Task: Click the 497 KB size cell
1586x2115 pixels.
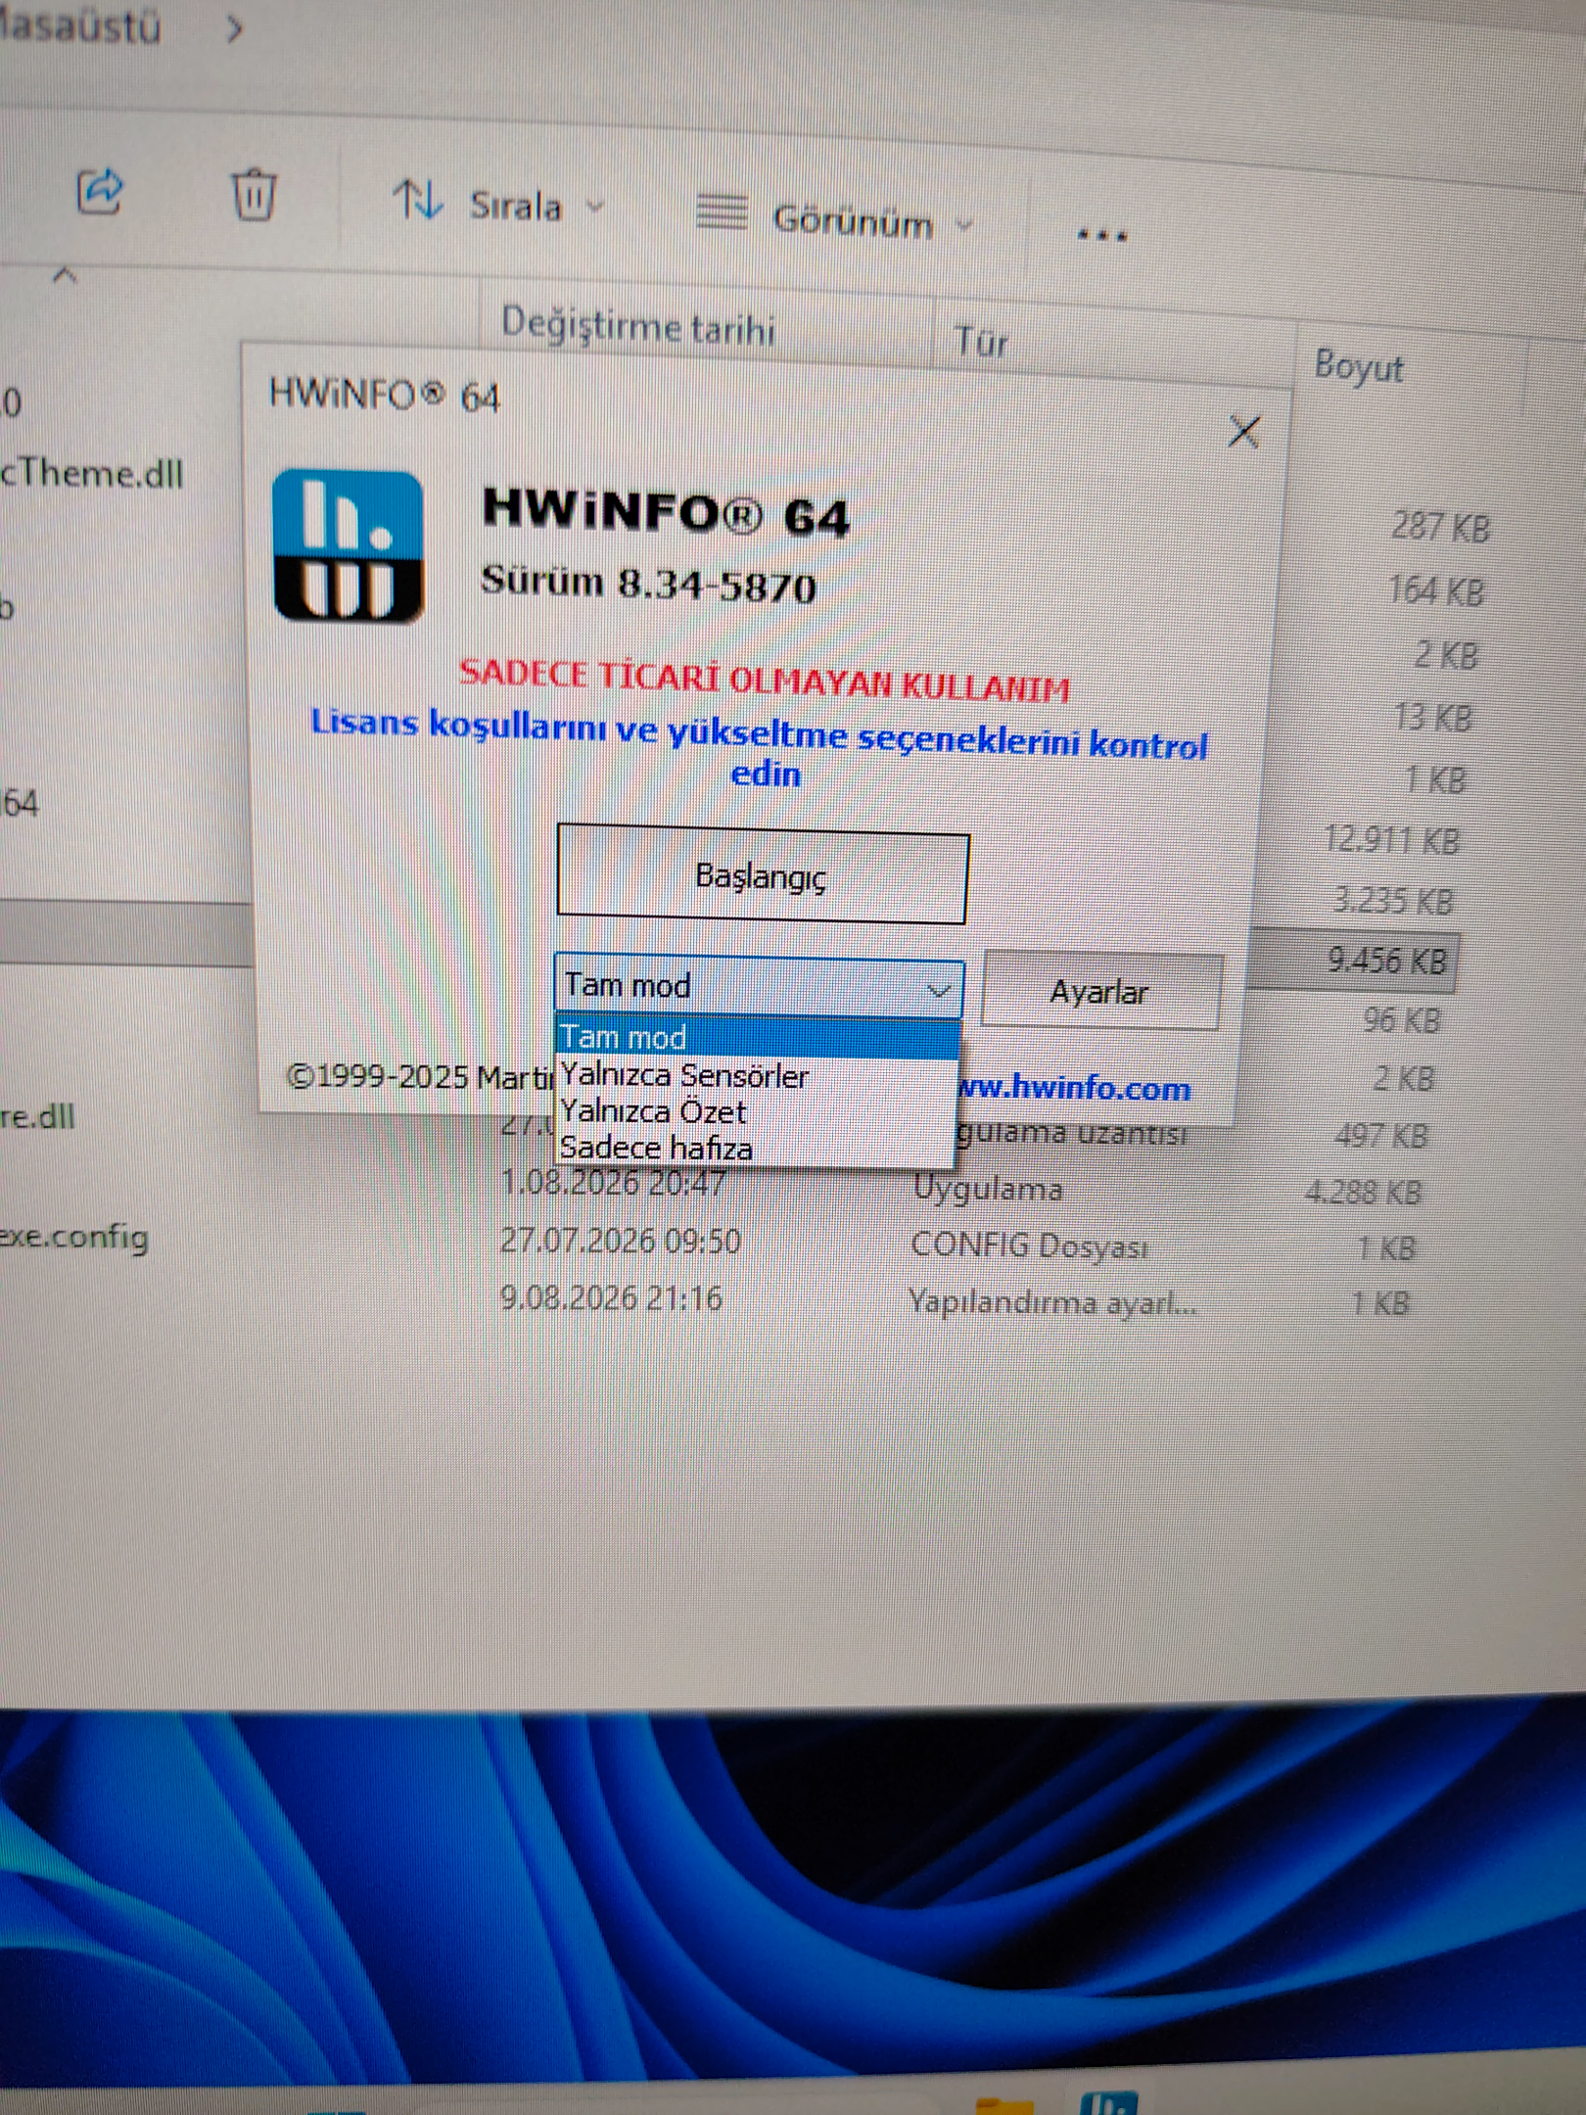Action: [1381, 1136]
